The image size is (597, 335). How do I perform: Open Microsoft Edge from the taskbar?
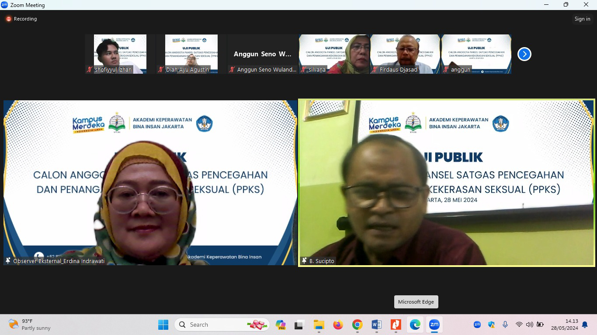(415, 325)
